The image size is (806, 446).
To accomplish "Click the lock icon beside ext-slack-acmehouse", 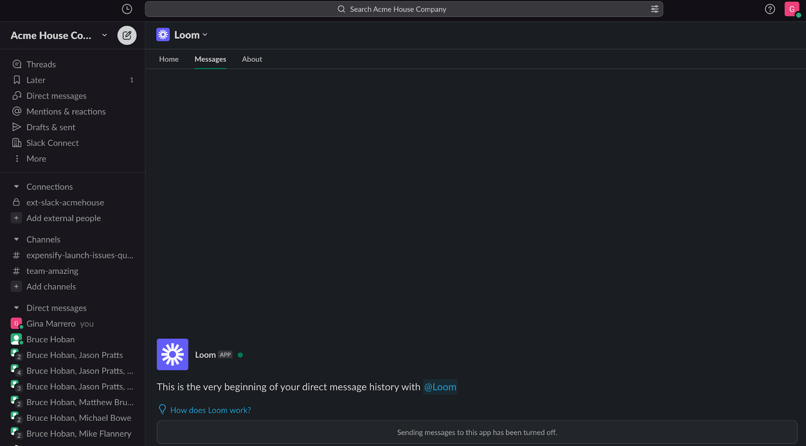I will pos(17,202).
